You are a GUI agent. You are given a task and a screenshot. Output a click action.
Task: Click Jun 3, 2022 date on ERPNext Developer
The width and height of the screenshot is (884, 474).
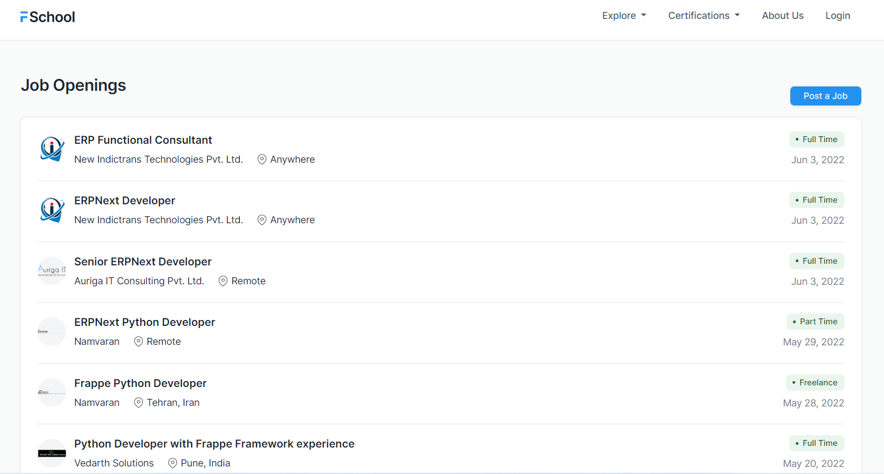pyautogui.click(x=817, y=221)
